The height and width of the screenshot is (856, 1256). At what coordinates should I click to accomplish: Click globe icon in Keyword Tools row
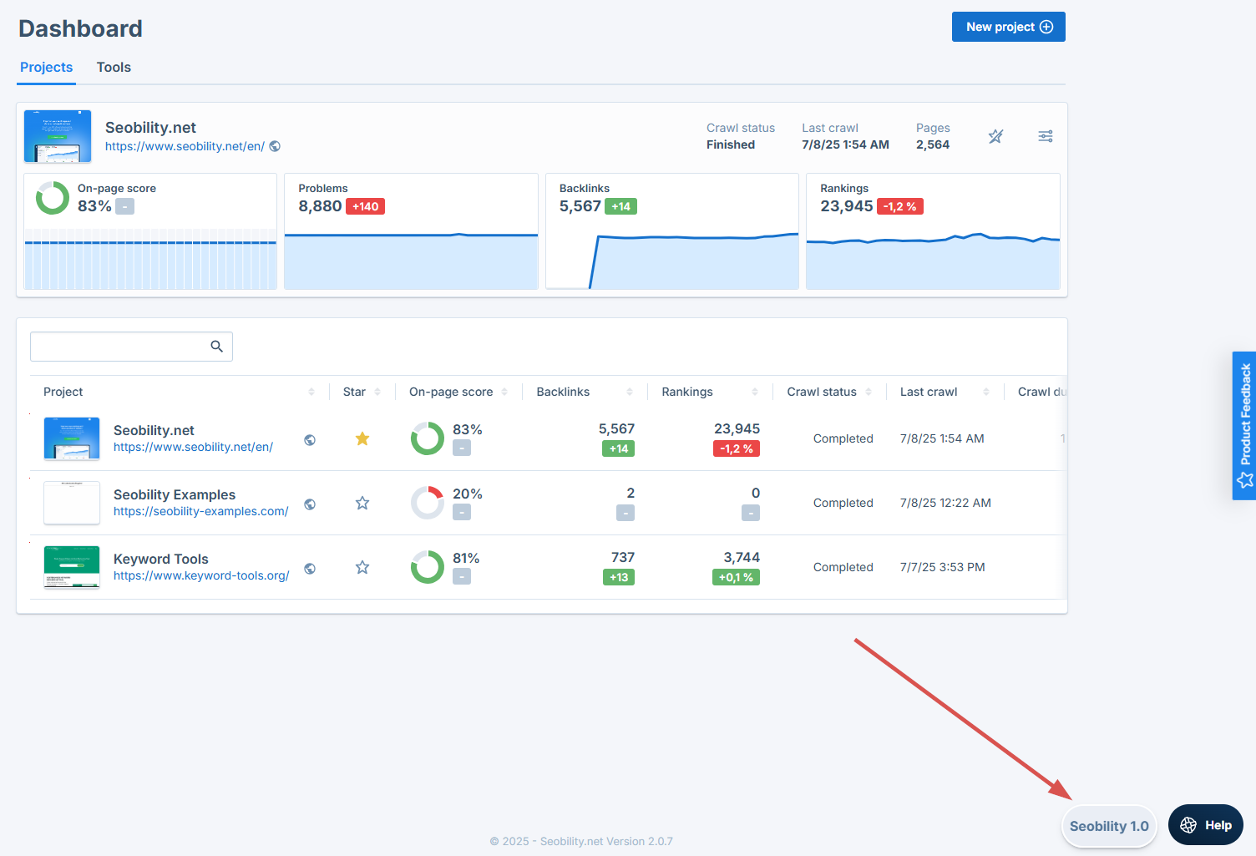pyautogui.click(x=310, y=569)
